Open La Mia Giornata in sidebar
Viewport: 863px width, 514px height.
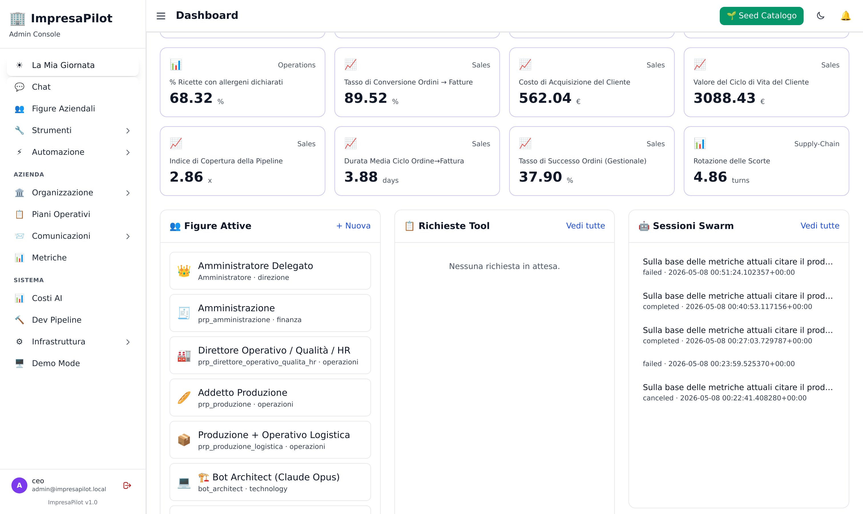coord(73,65)
